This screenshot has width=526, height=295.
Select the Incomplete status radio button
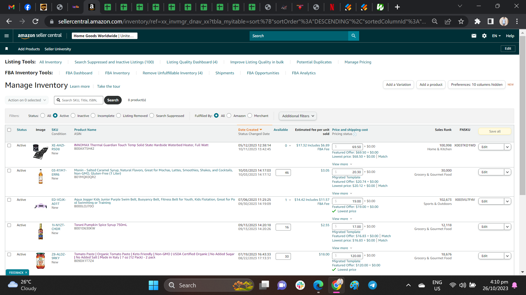click(x=93, y=116)
